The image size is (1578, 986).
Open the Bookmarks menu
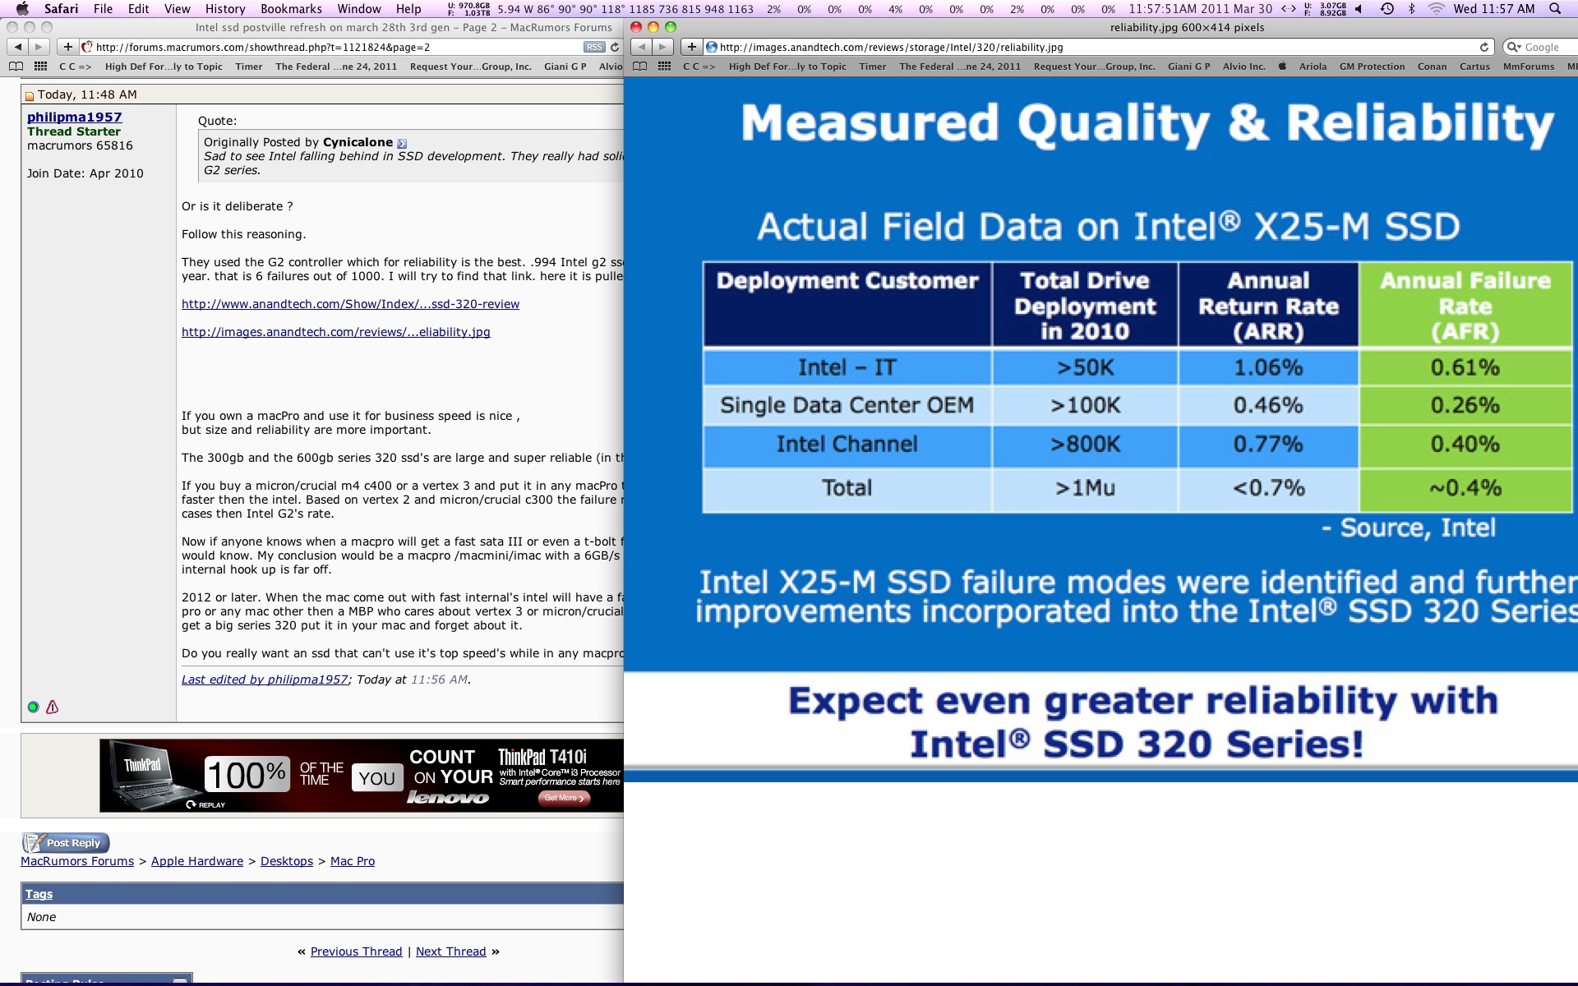click(x=291, y=8)
